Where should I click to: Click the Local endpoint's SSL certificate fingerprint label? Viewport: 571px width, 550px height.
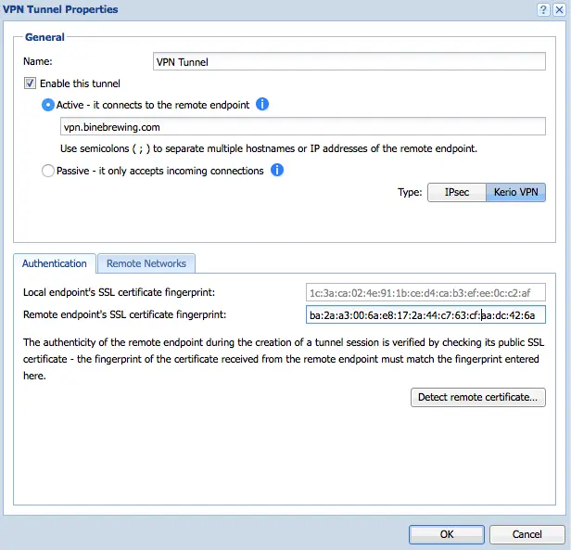[x=119, y=292]
